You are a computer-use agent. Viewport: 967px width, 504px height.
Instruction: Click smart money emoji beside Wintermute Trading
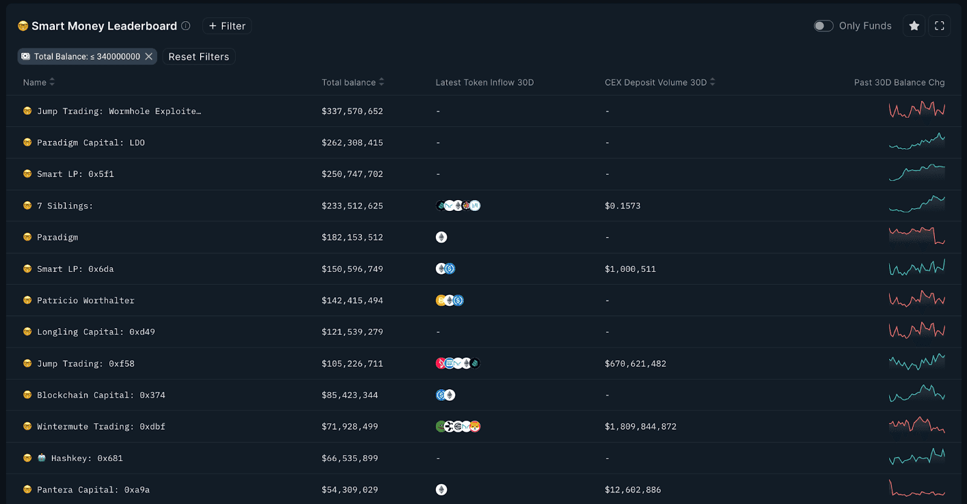(x=27, y=427)
